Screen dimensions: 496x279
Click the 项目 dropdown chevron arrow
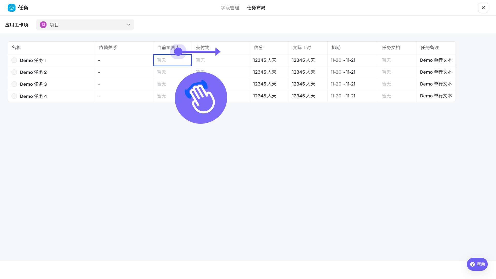[128, 25]
